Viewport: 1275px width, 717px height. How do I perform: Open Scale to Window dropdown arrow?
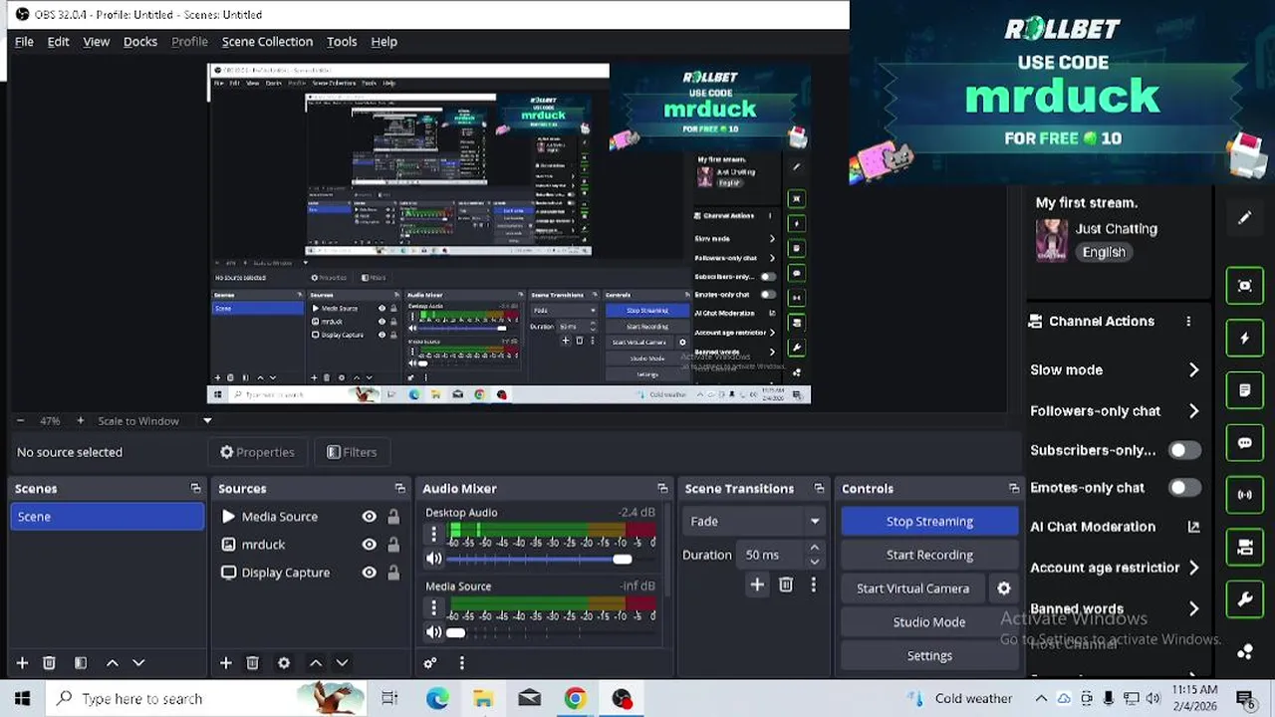pos(207,421)
